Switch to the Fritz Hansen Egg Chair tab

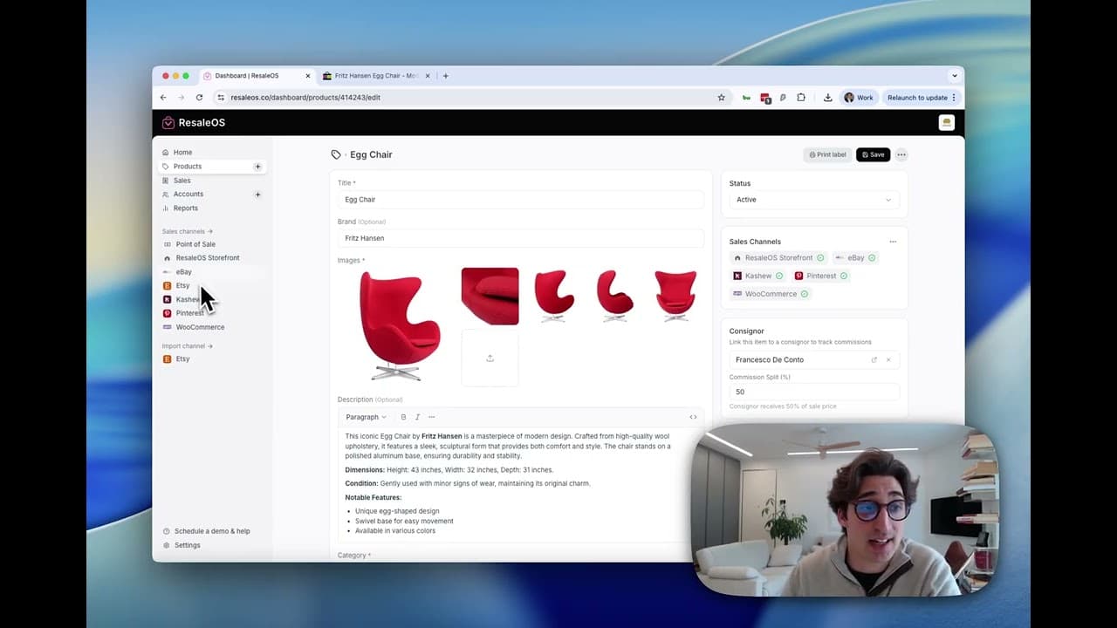click(375, 76)
